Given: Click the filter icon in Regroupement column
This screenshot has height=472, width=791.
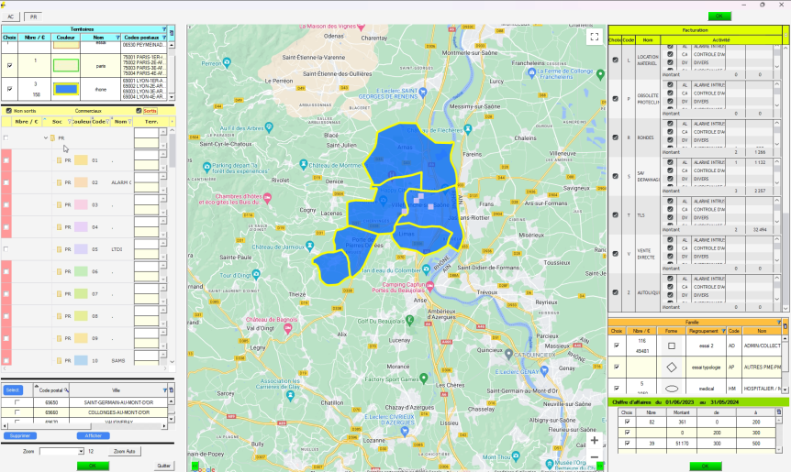Looking at the screenshot, I should coord(722,331).
